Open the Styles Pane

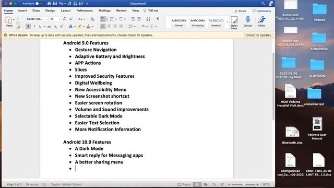coord(234,22)
